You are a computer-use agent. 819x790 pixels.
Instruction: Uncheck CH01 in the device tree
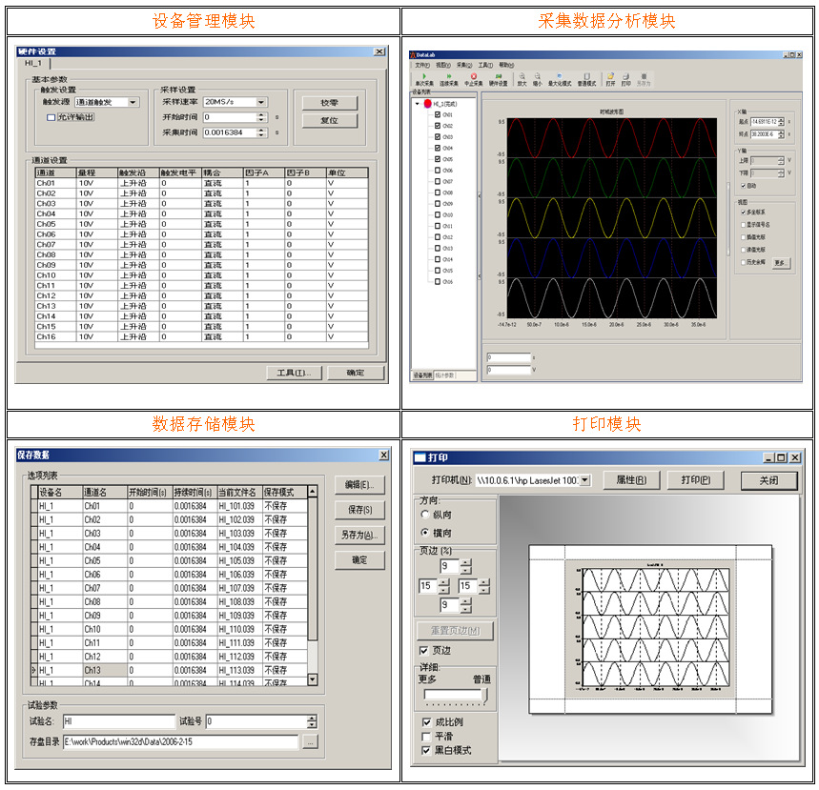click(438, 114)
